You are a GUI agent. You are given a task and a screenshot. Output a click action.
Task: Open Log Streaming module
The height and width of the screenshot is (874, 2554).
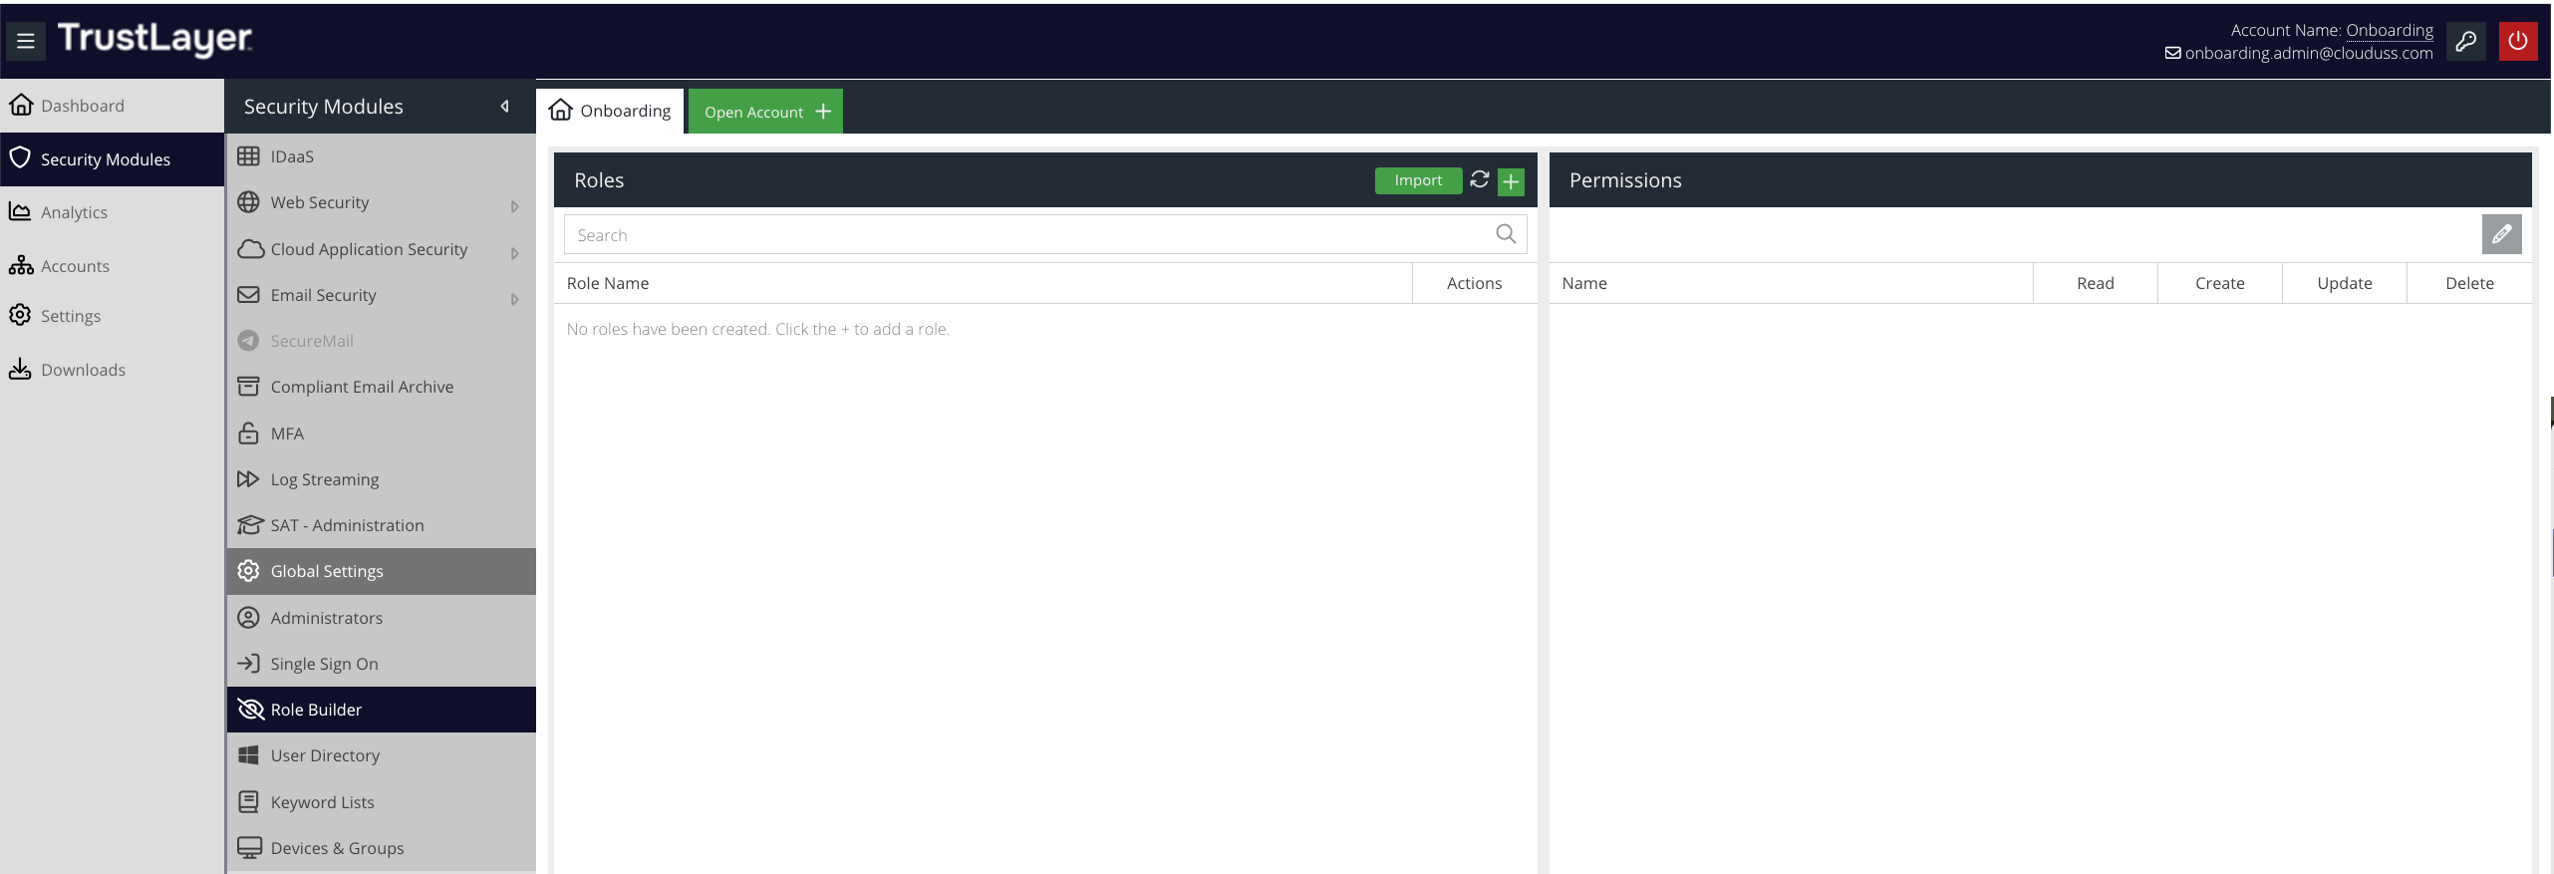pos(382,479)
